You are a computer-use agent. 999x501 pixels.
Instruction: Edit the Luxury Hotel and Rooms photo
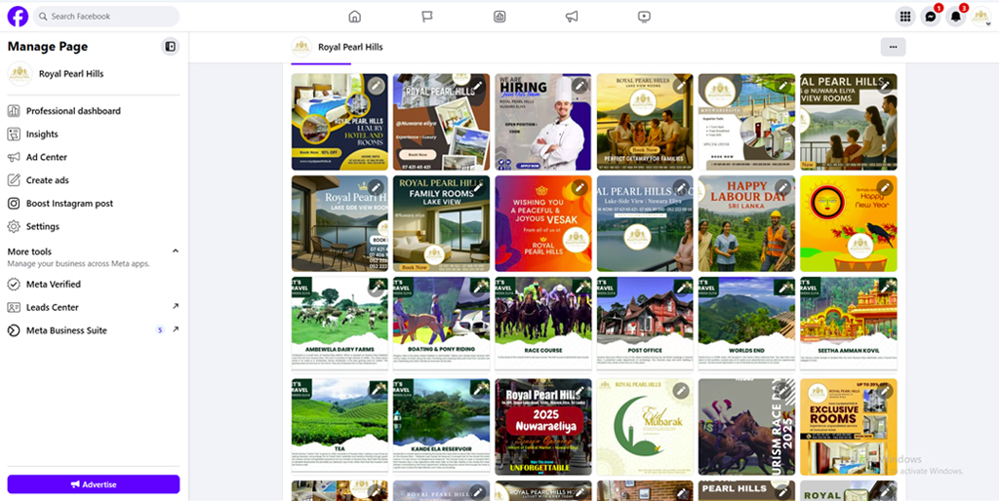[376, 86]
